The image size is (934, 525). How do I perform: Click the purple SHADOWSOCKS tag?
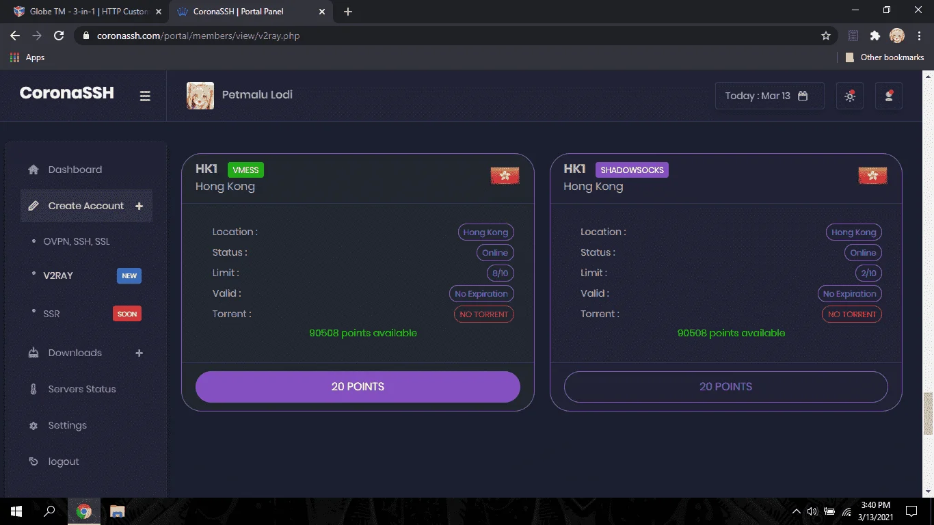click(632, 170)
